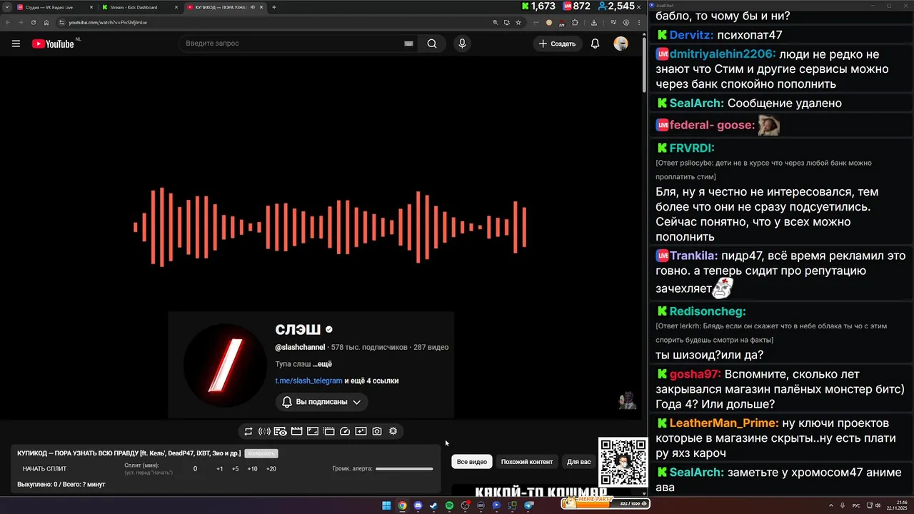Expand the channel description via '...ещё'
Image resolution: width=914 pixels, height=514 pixels.
pyautogui.click(x=322, y=364)
